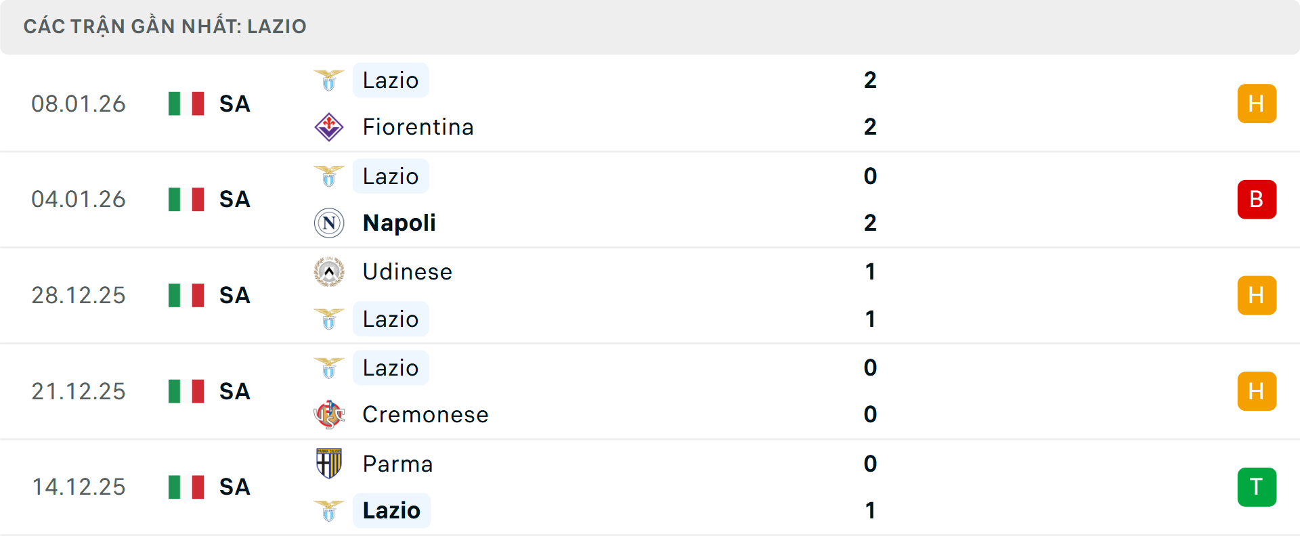Open the CÁC TRẬN GẦN NHẤT: LAZIO header
This screenshot has height=536, width=1300.
[x=166, y=26]
